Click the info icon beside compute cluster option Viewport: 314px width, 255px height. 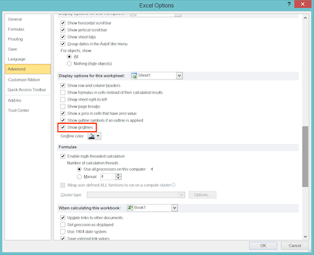174,184
